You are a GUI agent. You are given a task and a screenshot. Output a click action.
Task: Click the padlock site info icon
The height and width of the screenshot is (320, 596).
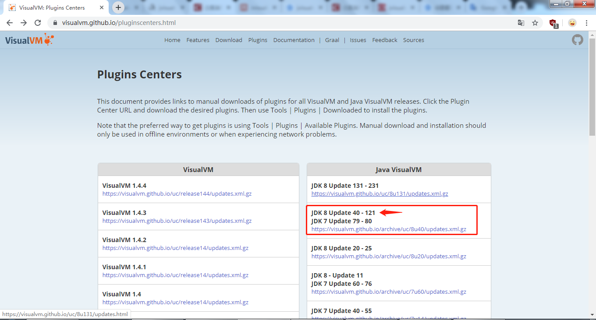tap(55, 23)
